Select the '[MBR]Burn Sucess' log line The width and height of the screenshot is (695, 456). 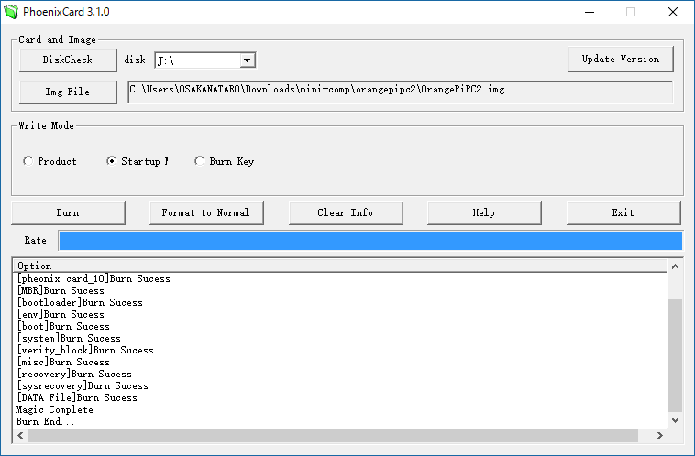61,291
